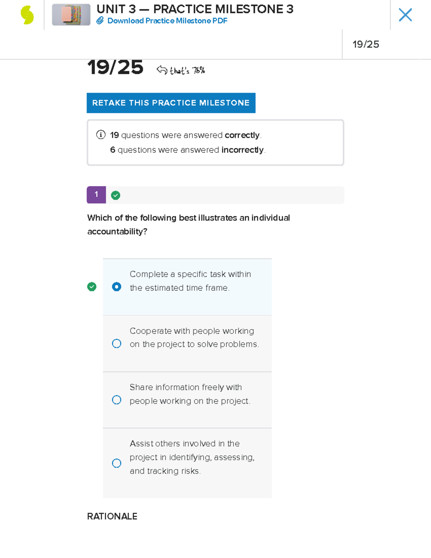Click the reply arrow beside "that's 76%"
The image size is (431, 558).
coord(162,70)
